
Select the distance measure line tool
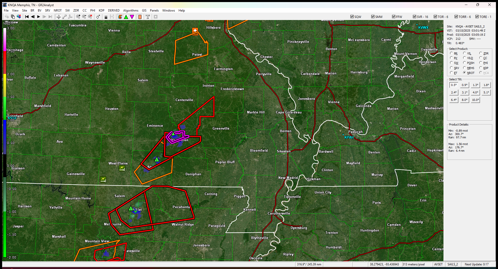[x=64, y=17]
